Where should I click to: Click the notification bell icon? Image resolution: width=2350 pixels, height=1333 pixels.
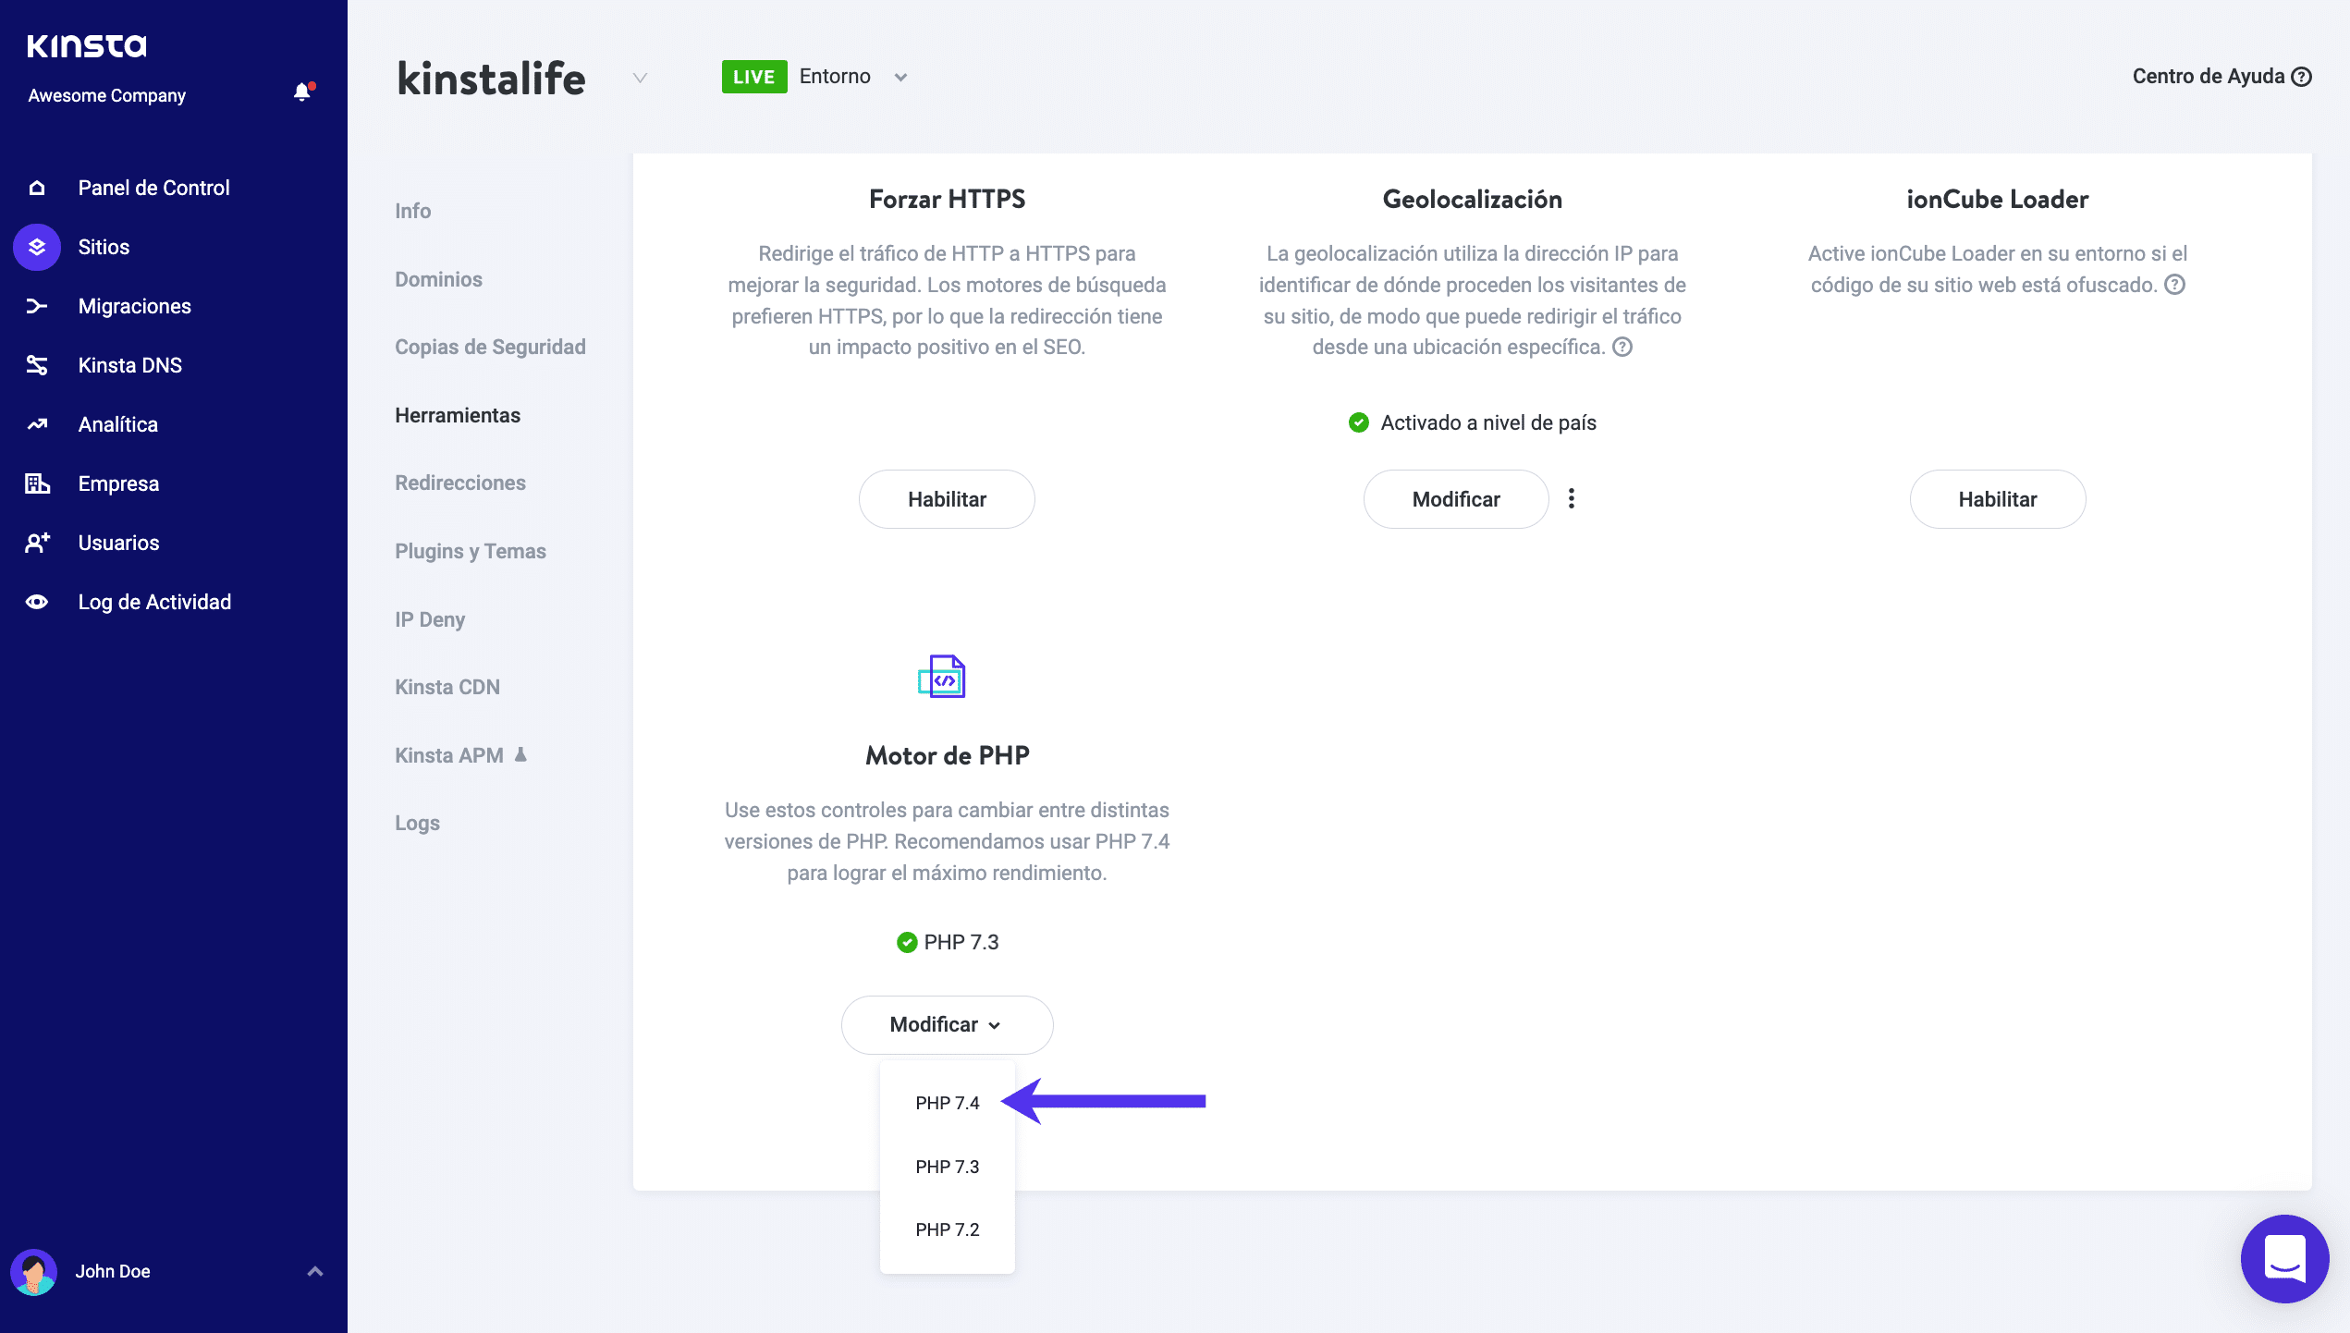(x=302, y=92)
